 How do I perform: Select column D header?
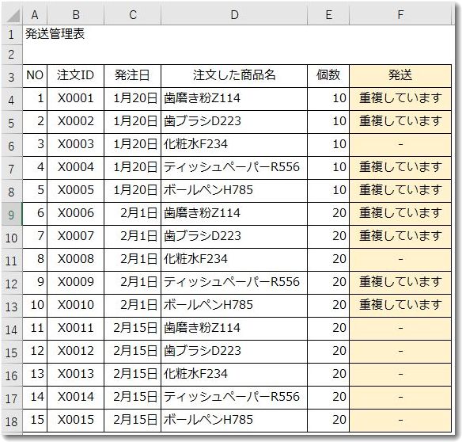tap(234, 15)
